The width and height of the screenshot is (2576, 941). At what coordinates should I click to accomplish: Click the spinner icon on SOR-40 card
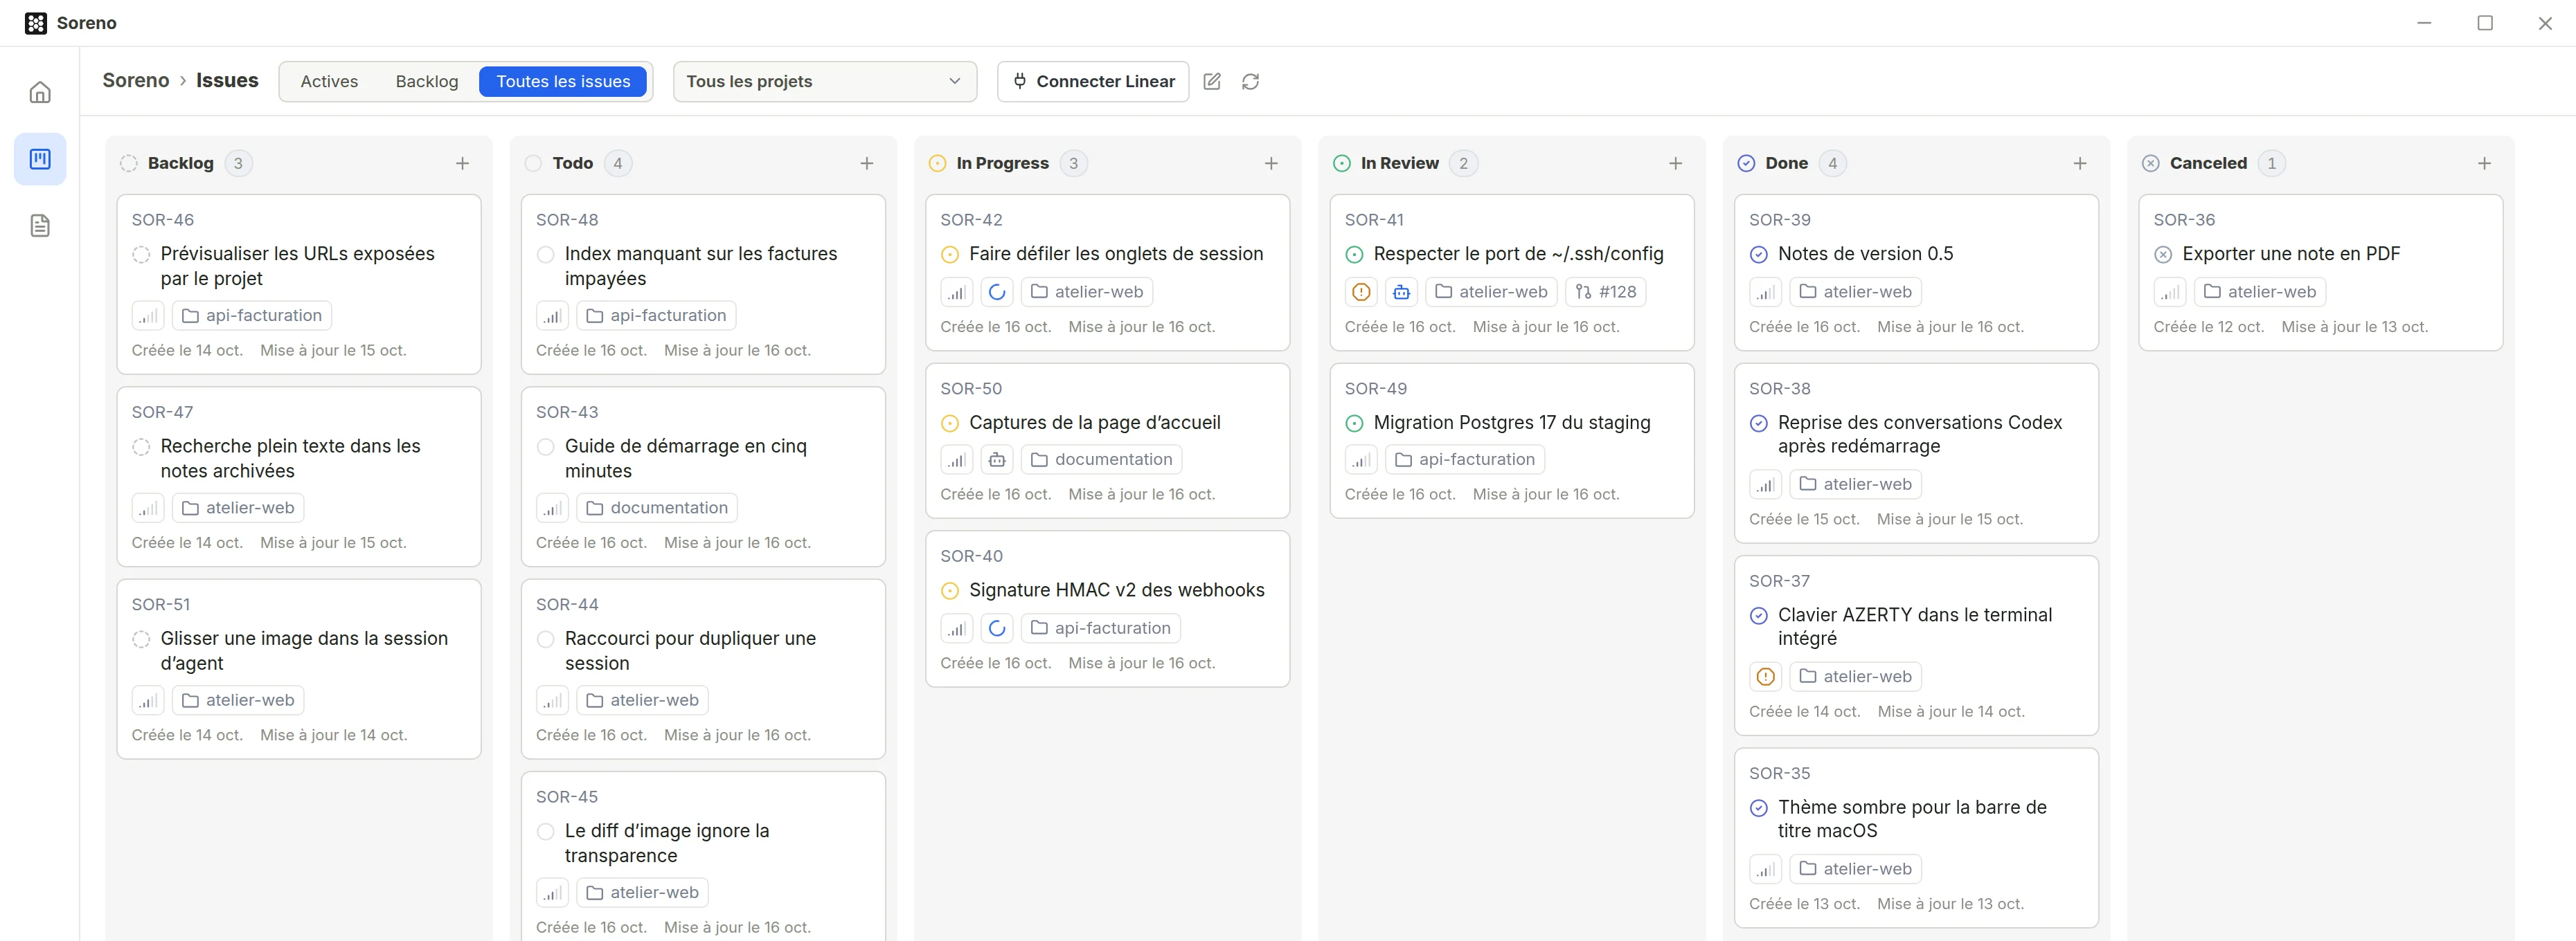[x=997, y=628]
